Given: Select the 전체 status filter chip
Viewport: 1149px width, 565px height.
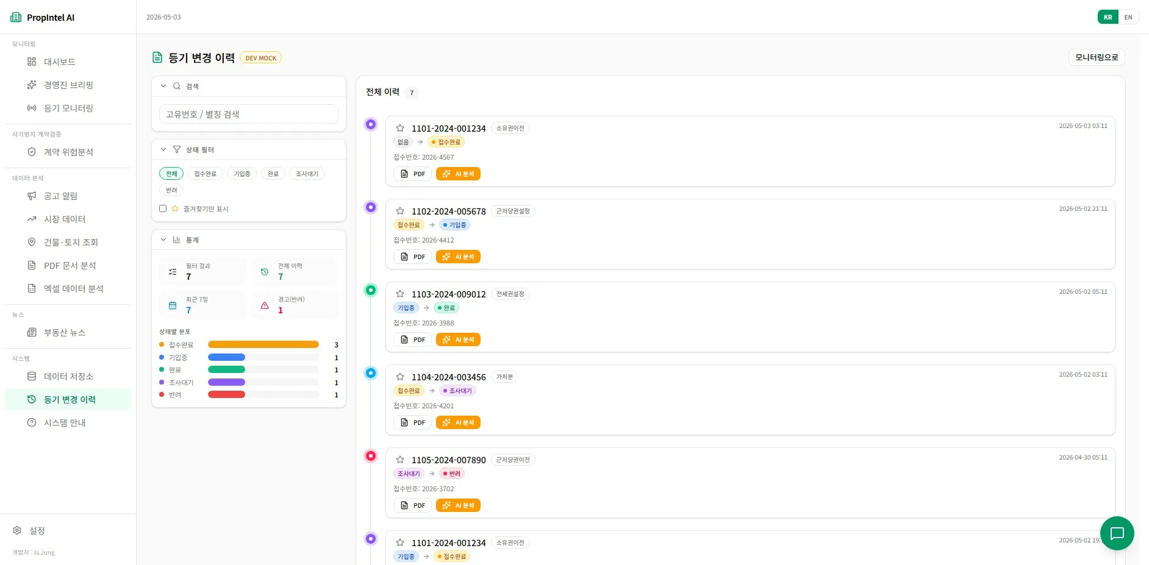Looking at the screenshot, I should coord(171,174).
